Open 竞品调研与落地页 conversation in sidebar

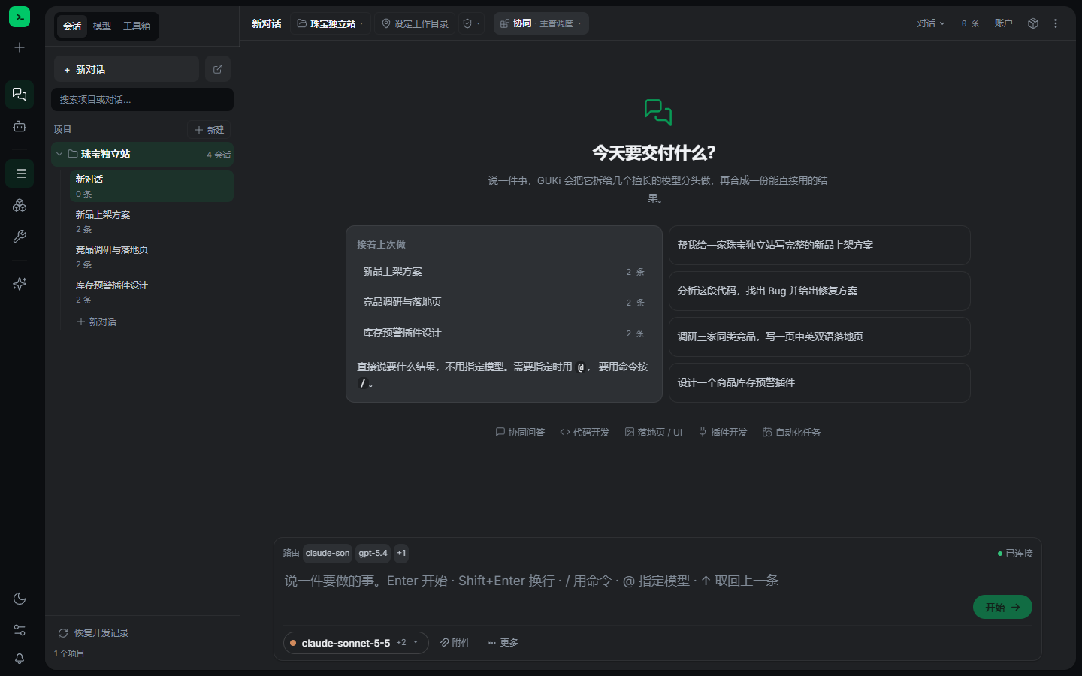coord(151,257)
